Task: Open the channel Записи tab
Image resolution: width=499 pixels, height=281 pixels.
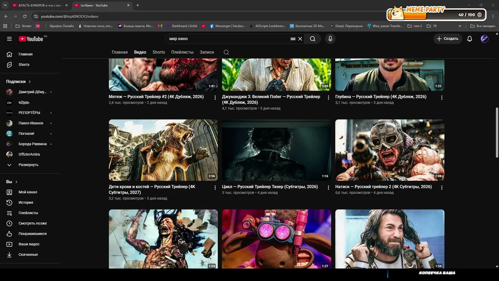Action: (x=207, y=52)
